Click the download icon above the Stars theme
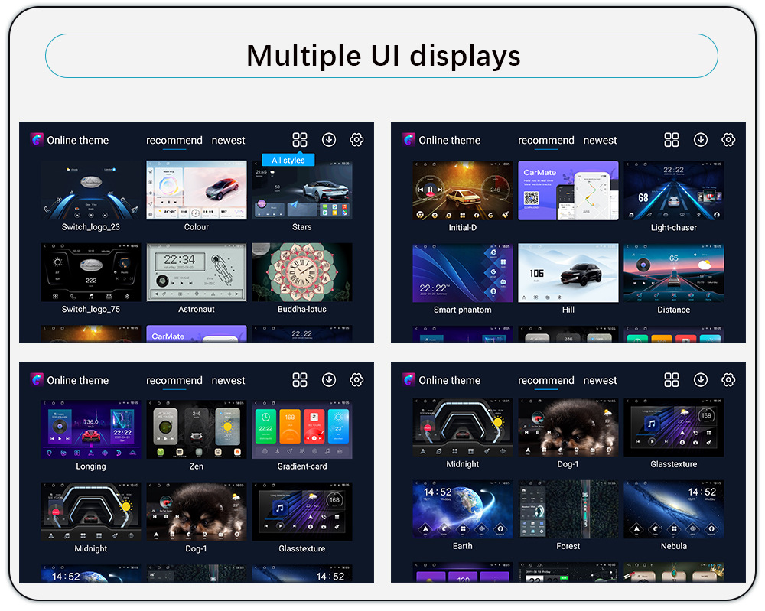 click(329, 140)
